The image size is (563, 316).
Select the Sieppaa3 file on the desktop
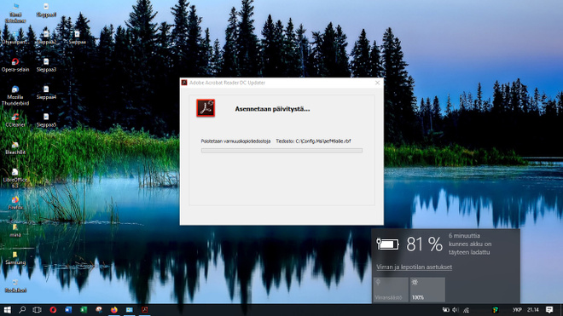coord(46,66)
